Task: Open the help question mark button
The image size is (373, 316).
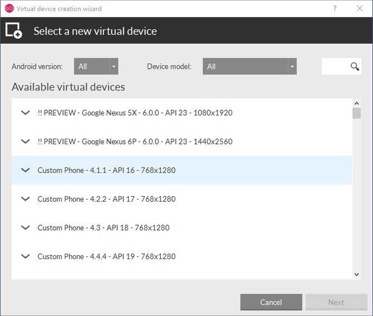Action: [x=335, y=8]
